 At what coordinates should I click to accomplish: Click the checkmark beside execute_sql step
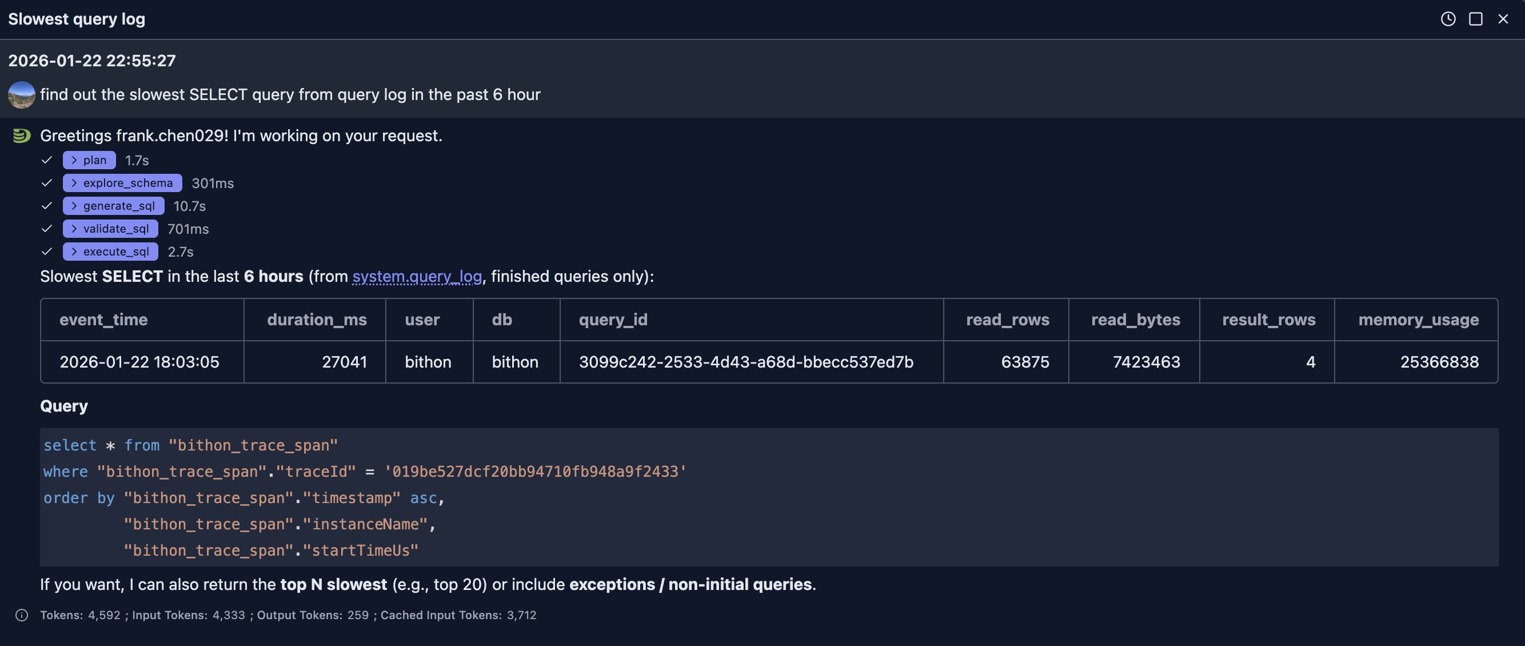coord(47,251)
